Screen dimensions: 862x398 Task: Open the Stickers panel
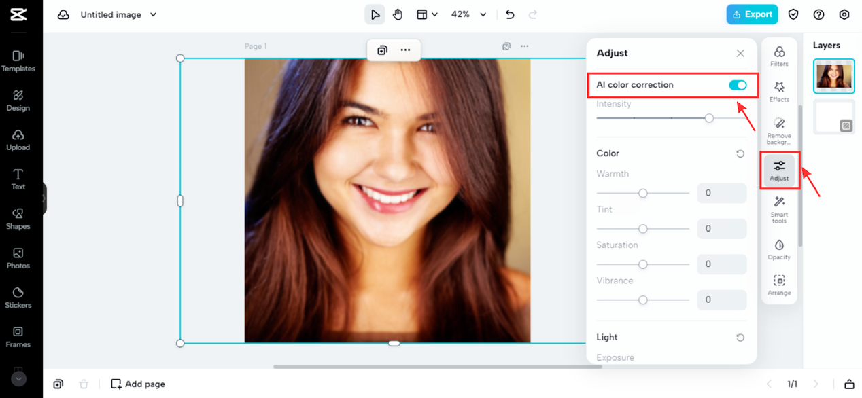pyautogui.click(x=18, y=297)
